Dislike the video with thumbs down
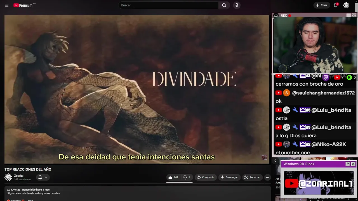358x201 pixels. (x=187, y=177)
